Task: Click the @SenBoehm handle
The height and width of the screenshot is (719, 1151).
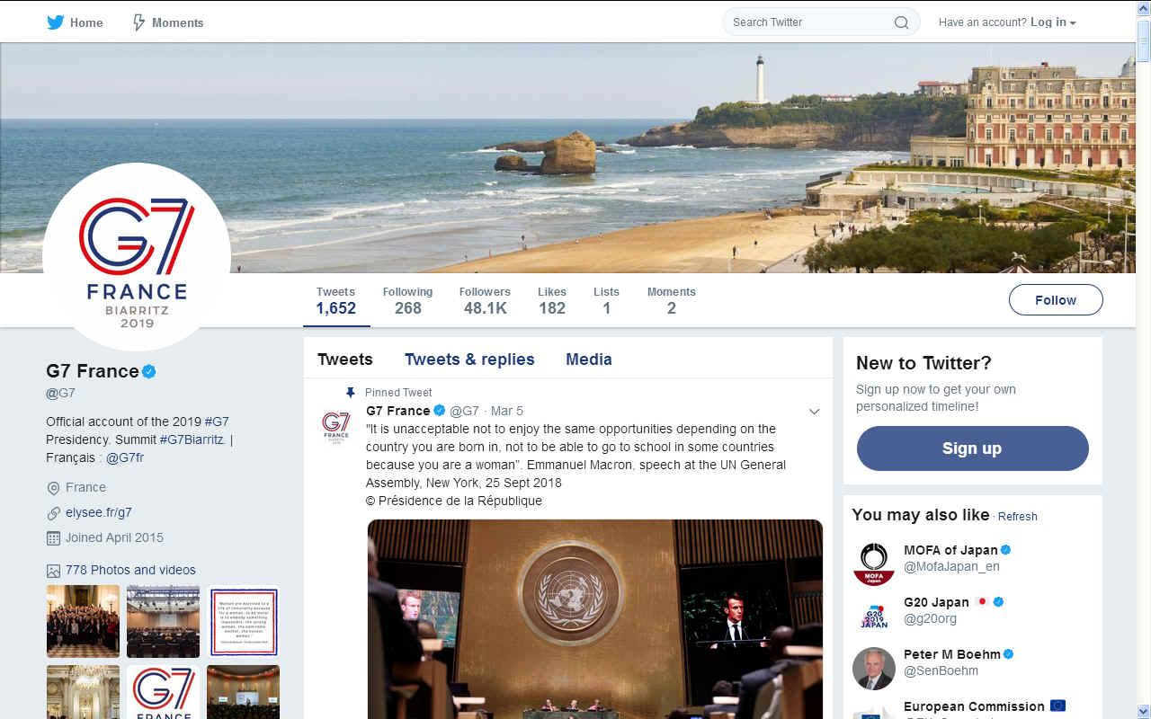Action: pos(941,670)
